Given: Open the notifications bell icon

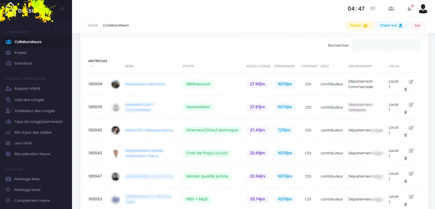Looking at the screenshot, I should point(409,9).
